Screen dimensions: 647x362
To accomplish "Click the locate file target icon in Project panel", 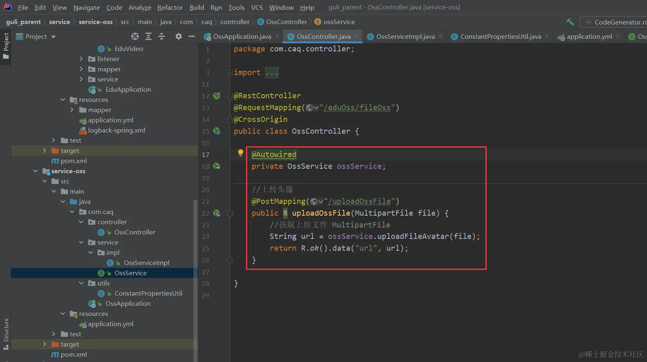I will (x=135, y=36).
